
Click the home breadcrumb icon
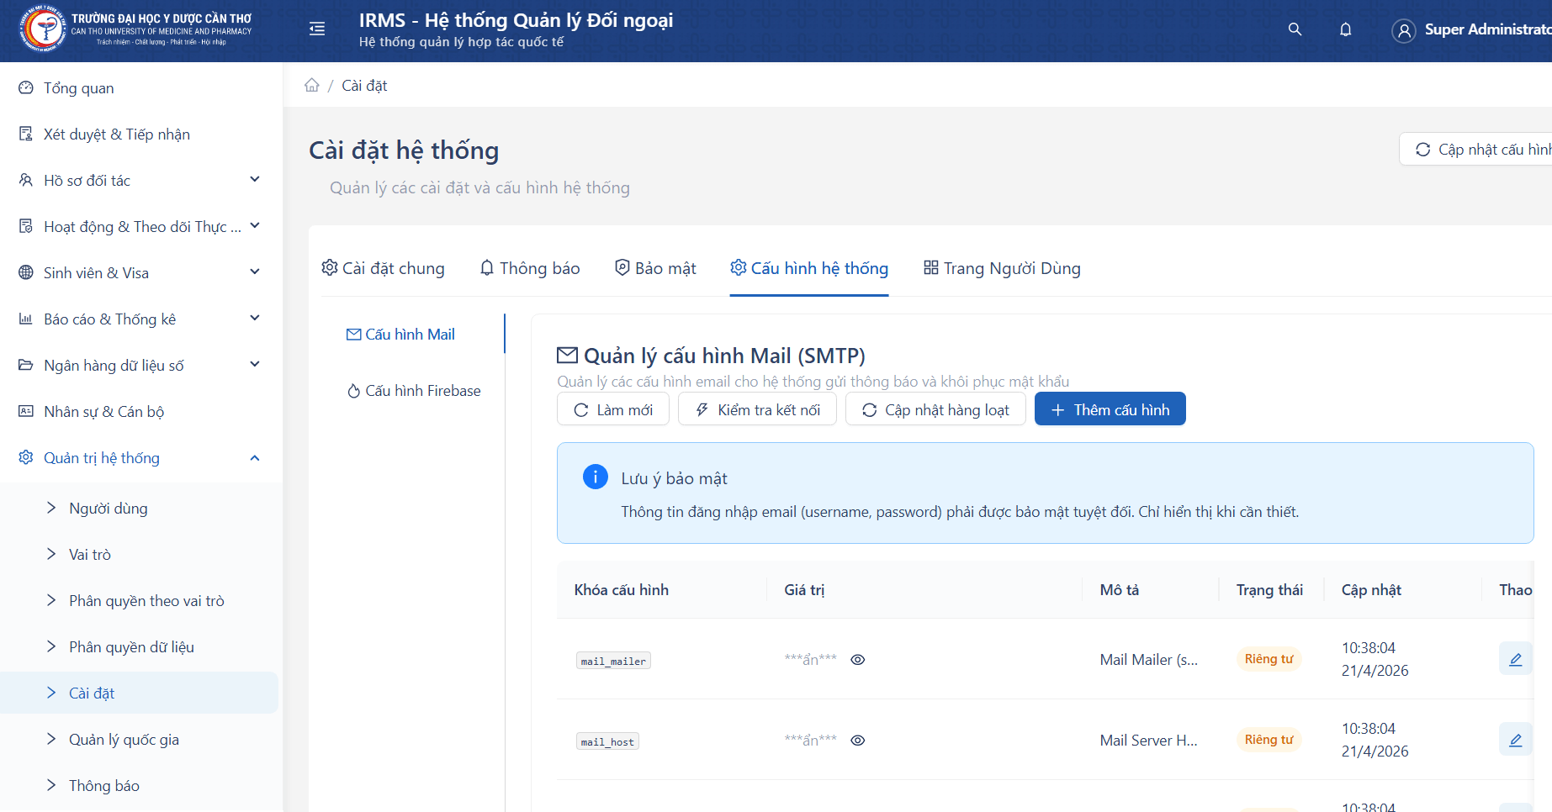click(312, 86)
